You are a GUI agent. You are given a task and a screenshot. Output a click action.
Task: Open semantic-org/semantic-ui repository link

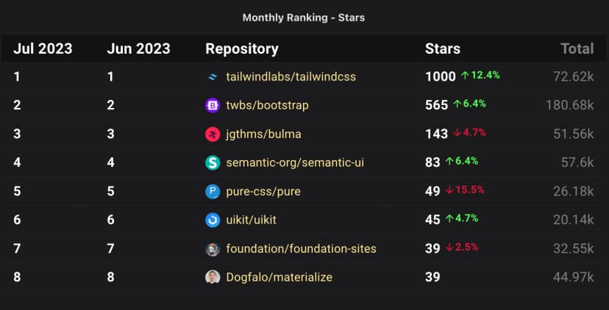(295, 162)
